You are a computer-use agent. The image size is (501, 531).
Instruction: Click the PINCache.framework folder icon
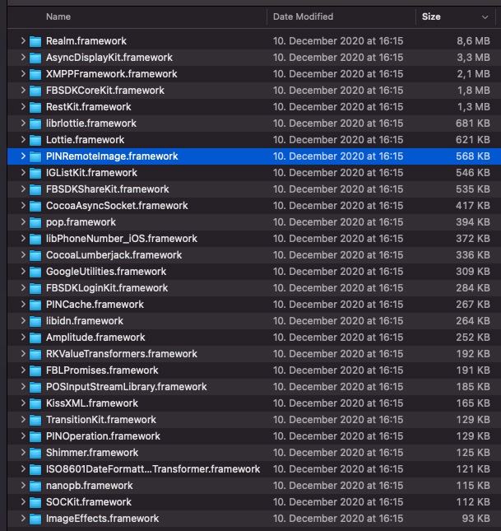(35, 305)
